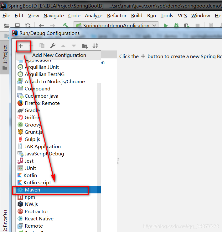222x232 pixels.
Task: Open the Refactor menu
Action: (x=117, y=15)
